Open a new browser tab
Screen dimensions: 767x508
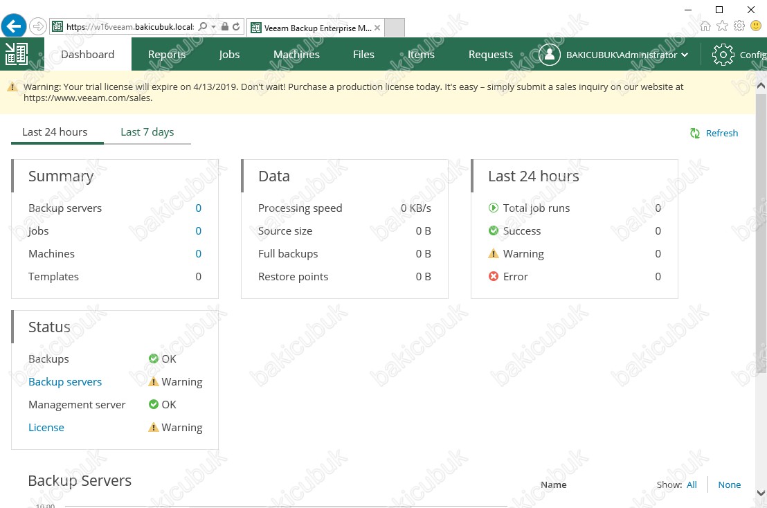point(395,28)
